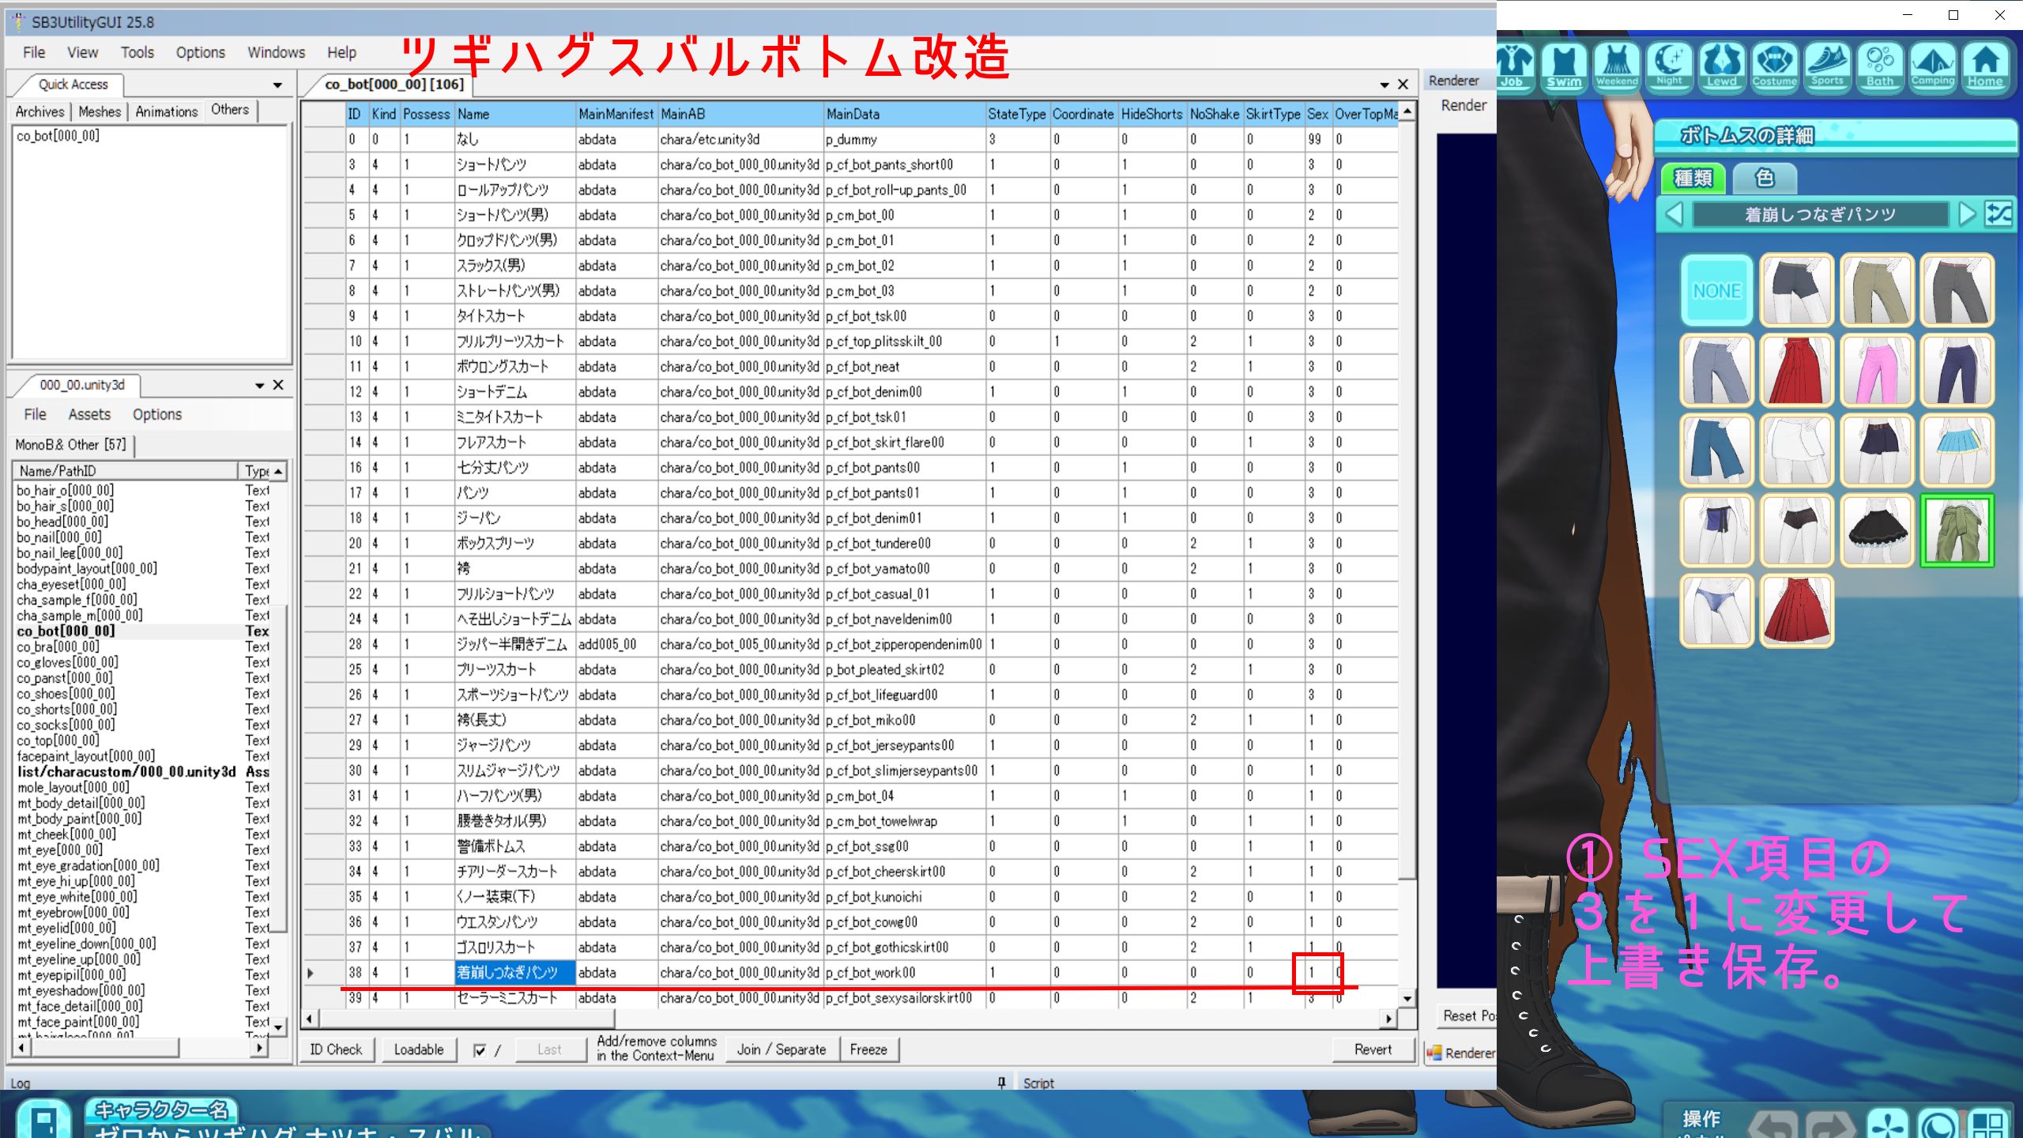This screenshot has height=1138, width=2023.
Task: Sort the table by the MainData column header
Action: [904, 114]
